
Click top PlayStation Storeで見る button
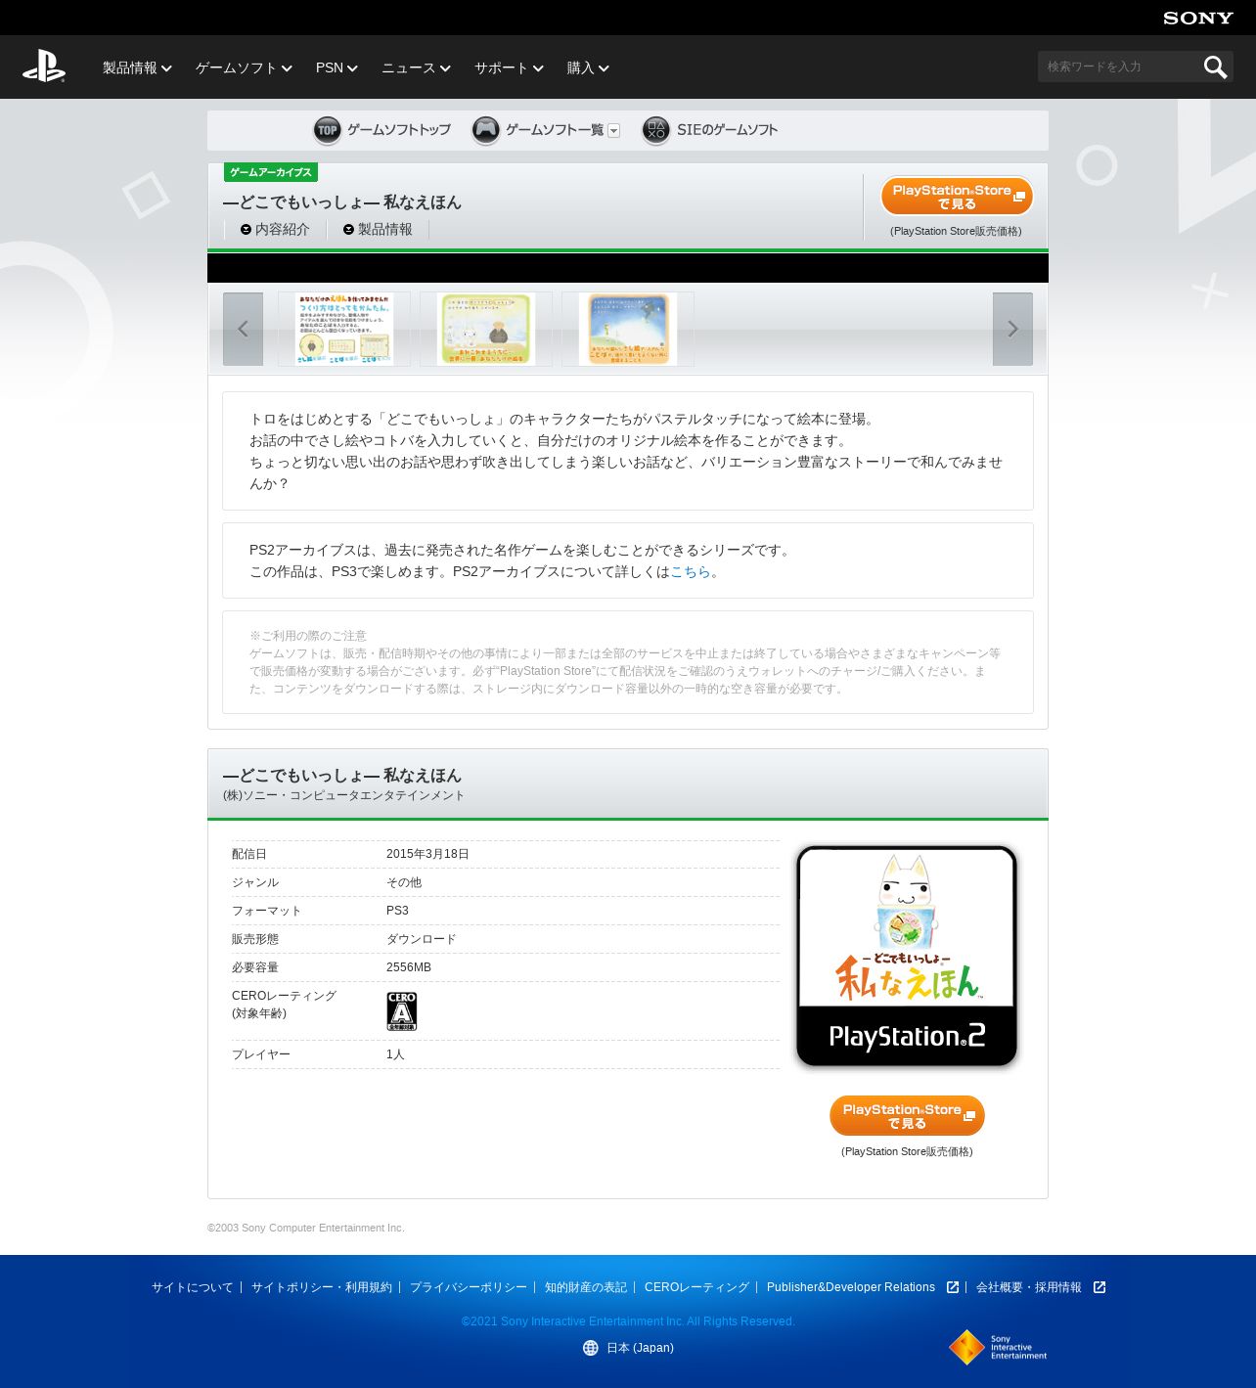(957, 197)
